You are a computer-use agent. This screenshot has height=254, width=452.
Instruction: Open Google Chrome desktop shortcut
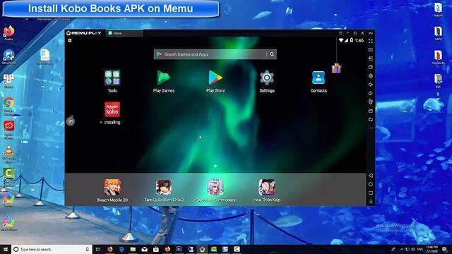tap(9, 106)
